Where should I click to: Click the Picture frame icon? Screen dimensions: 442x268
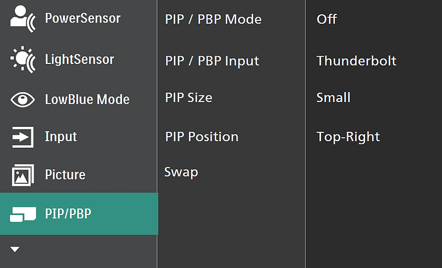point(23,175)
